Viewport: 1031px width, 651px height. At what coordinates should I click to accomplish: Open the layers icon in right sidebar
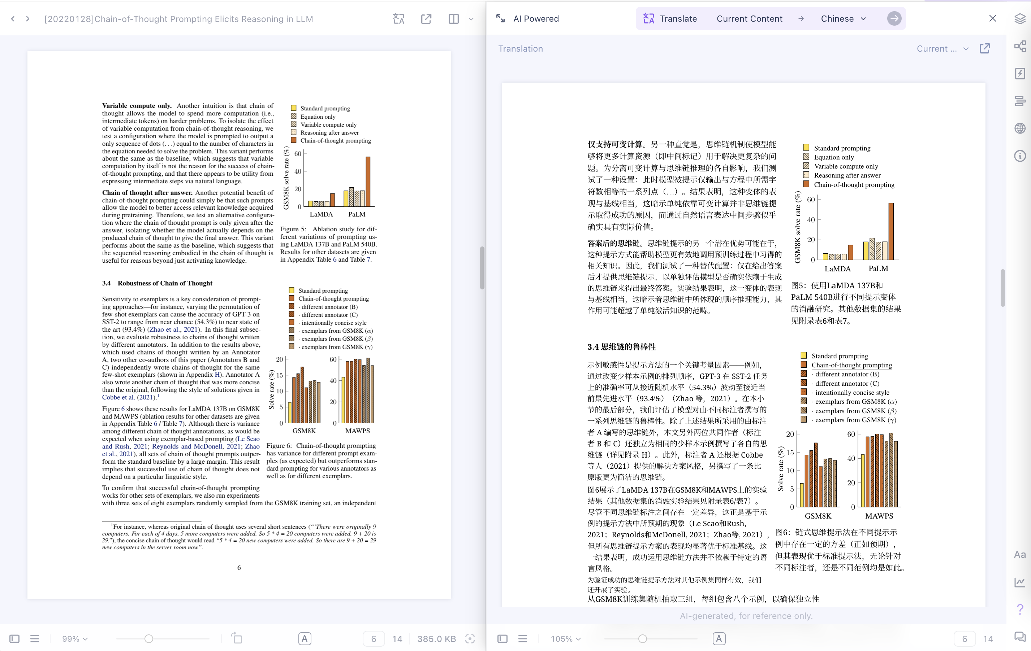click(1020, 19)
